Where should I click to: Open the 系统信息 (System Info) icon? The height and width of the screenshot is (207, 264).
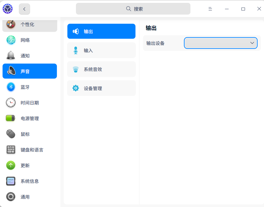pos(11,181)
